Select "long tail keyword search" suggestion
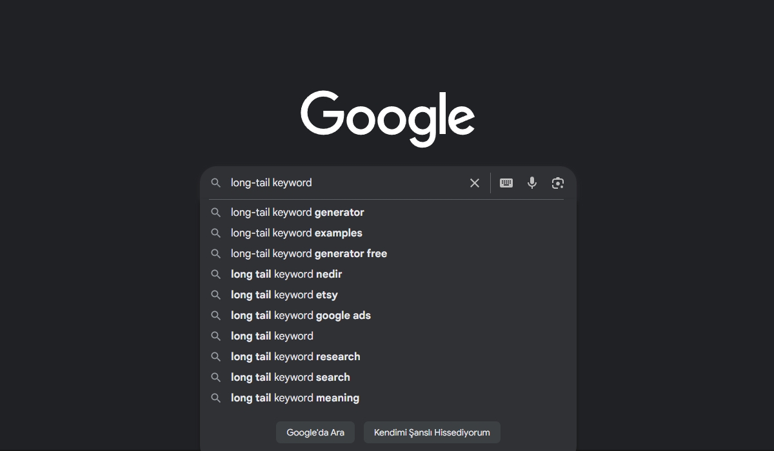This screenshot has height=451, width=774. [x=290, y=378]
